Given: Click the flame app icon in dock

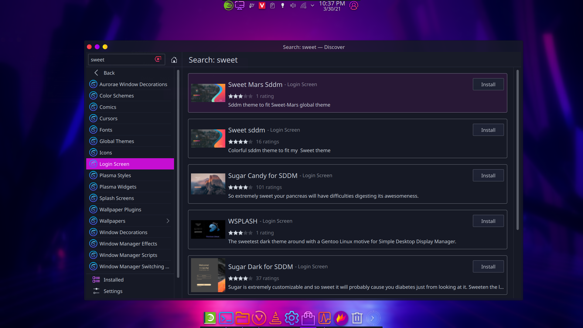Looking at the screenshot, I should click(x=341, y=318).
